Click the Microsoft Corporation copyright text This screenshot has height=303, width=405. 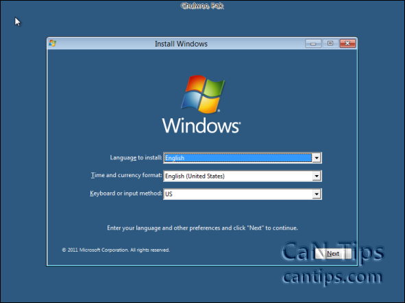coord(116,250)
